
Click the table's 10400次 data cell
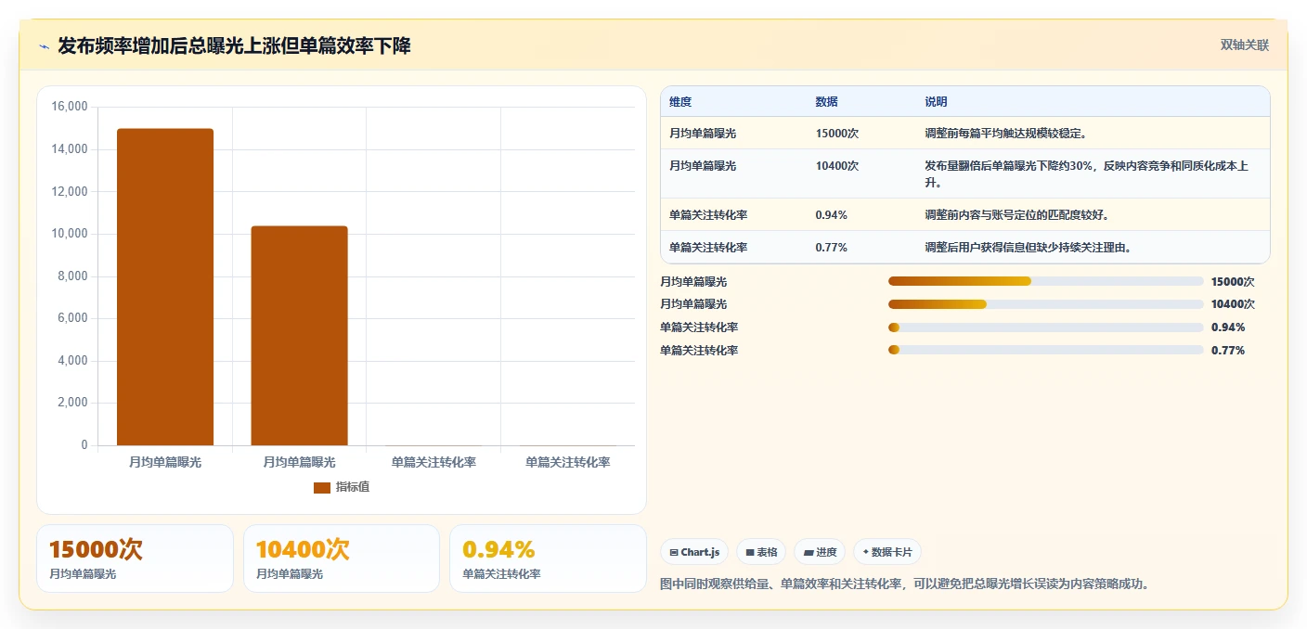click(x=836, y=166)
